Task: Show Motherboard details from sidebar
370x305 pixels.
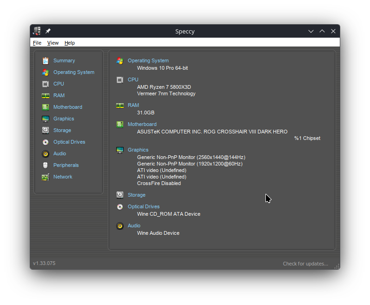Action: 68,107
